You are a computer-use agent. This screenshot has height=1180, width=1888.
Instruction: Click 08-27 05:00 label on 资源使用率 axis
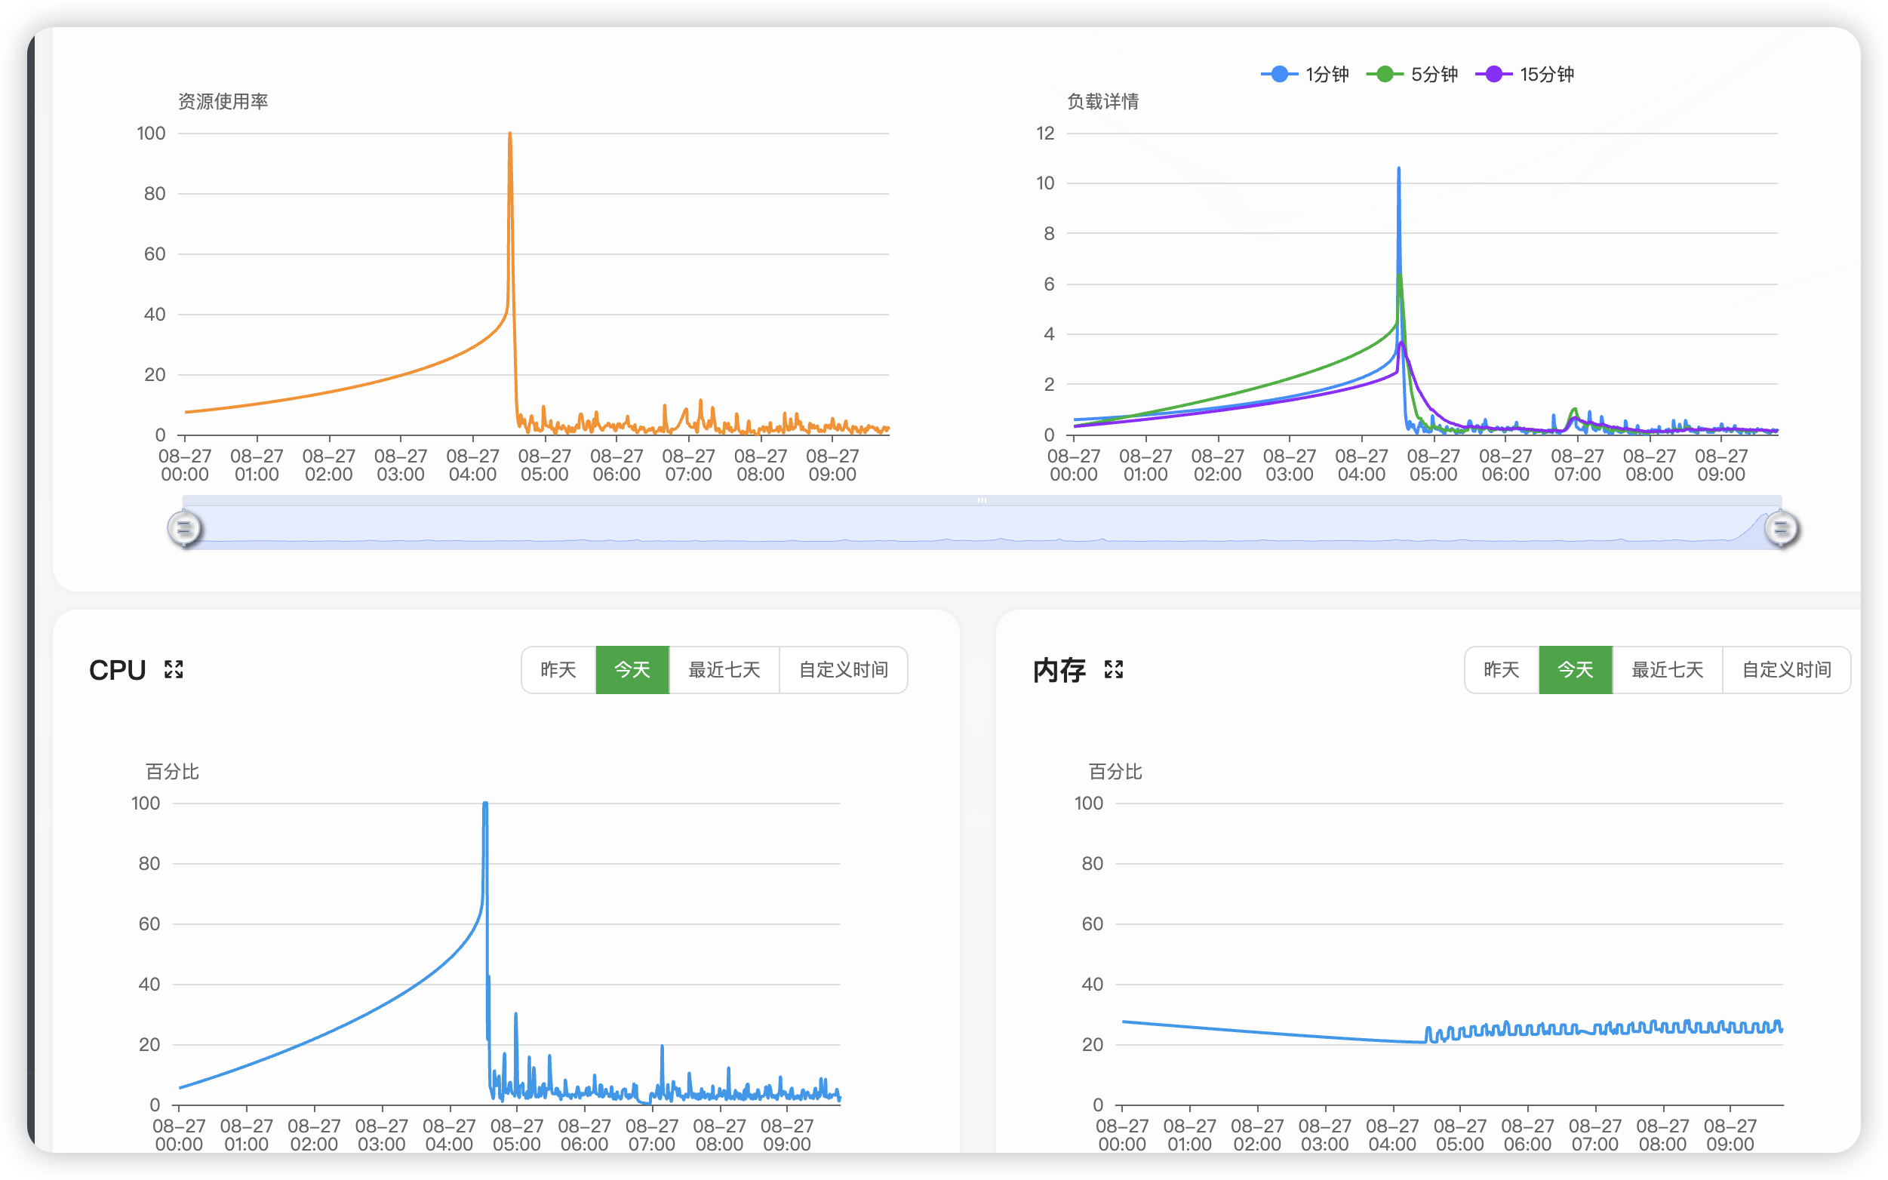[544, 464]
